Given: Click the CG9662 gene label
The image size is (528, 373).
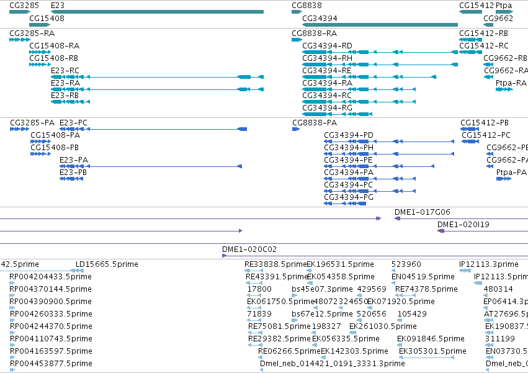Looking at the screenshot, I should [498, 18].
